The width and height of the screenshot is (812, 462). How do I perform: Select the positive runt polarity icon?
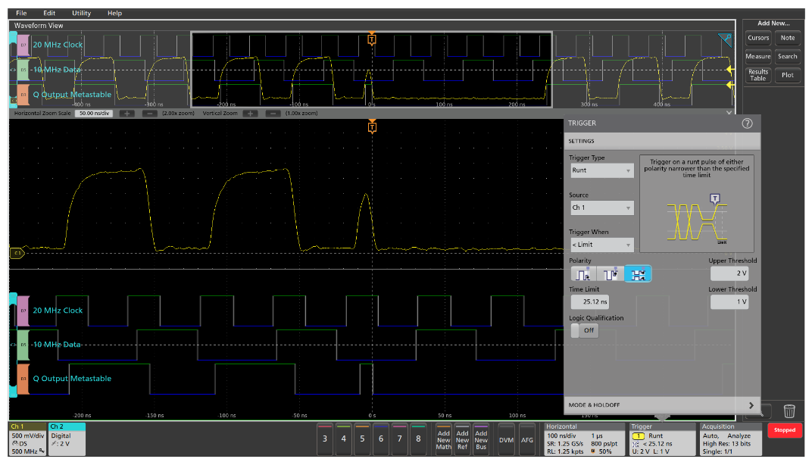[x=582, y=274]
